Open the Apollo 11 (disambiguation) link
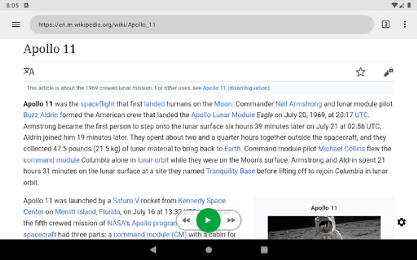The height and width of the screenshot is (260, 417). (236, 88)
